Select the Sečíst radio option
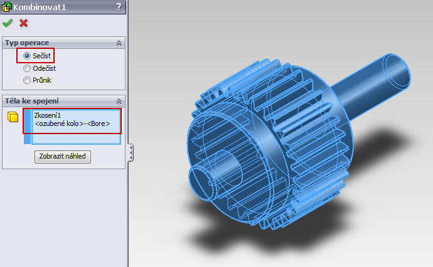Image resolution: width=433 pixels, height=267 pixels. (x=27, y=56)
